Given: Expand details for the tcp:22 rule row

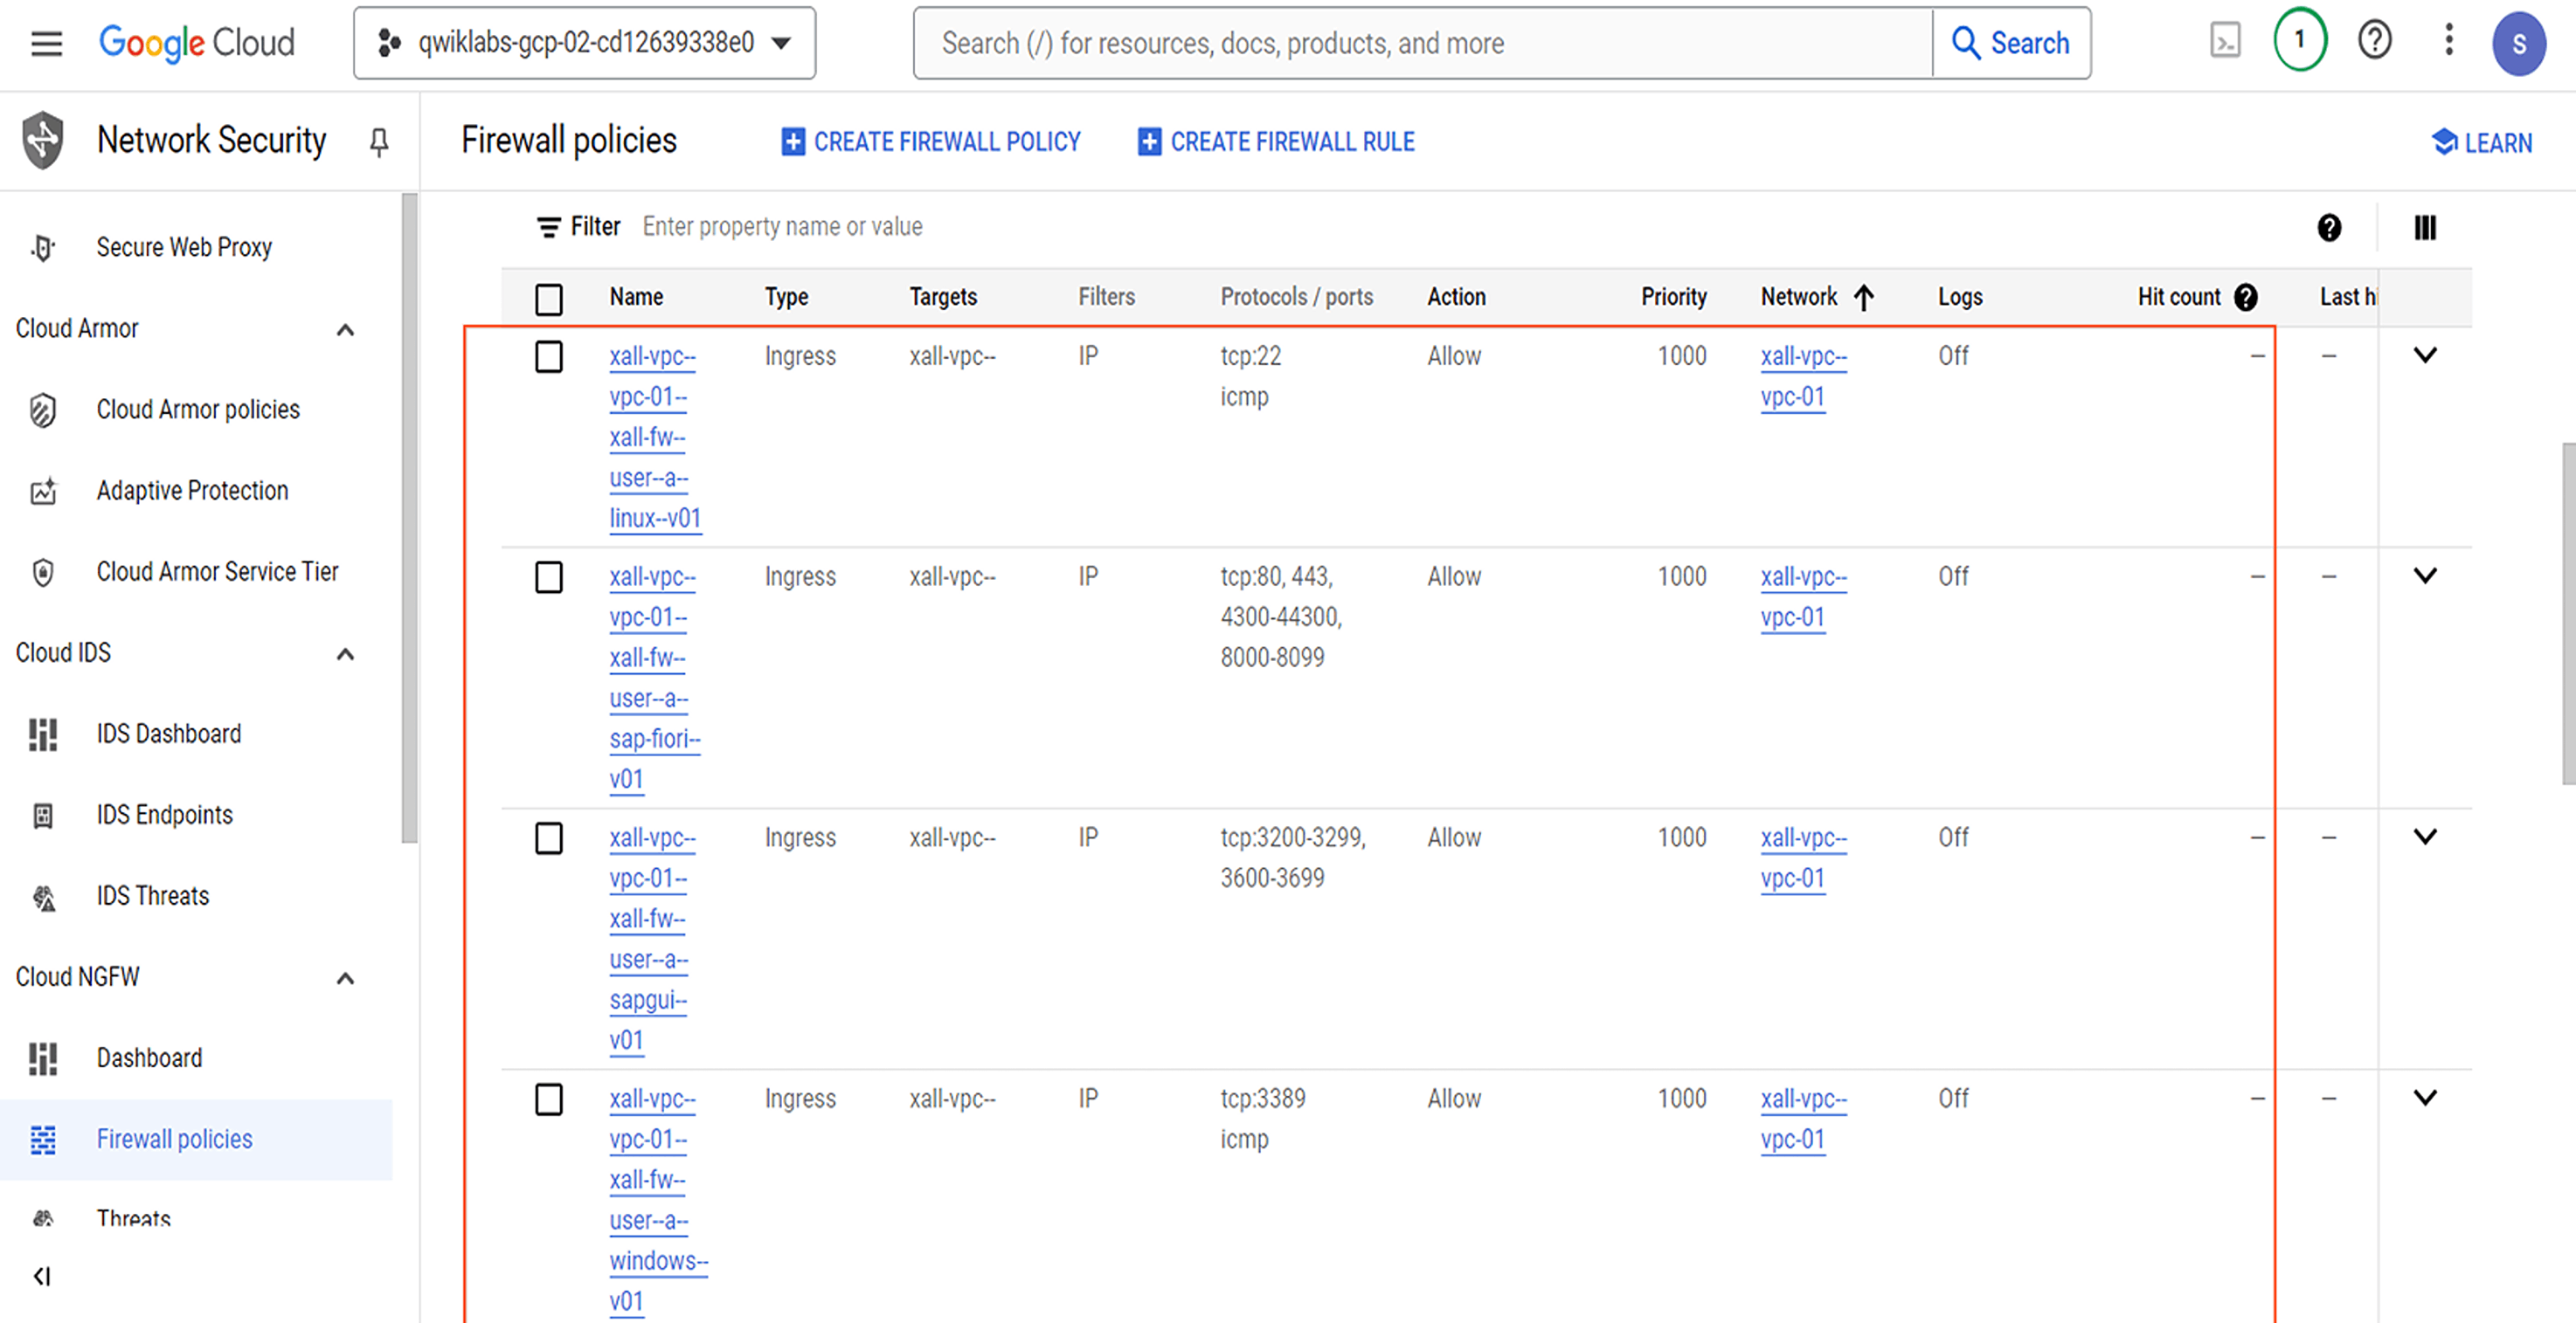Looking at the screenshot, I should [x=2425, y=355].
